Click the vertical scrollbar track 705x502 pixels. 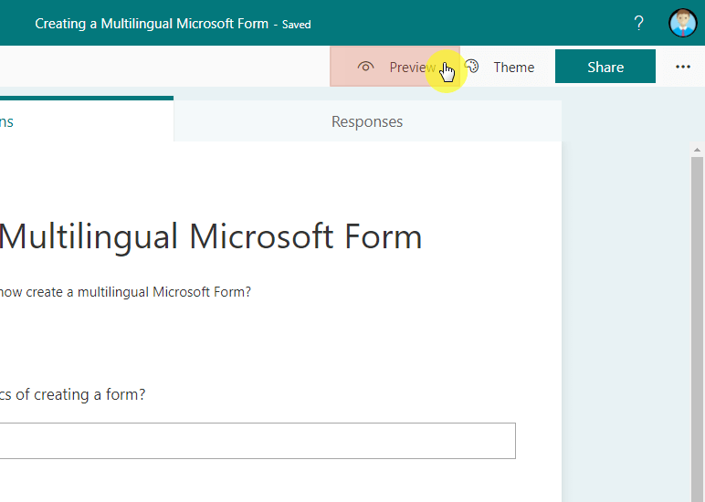click(697, 328)
